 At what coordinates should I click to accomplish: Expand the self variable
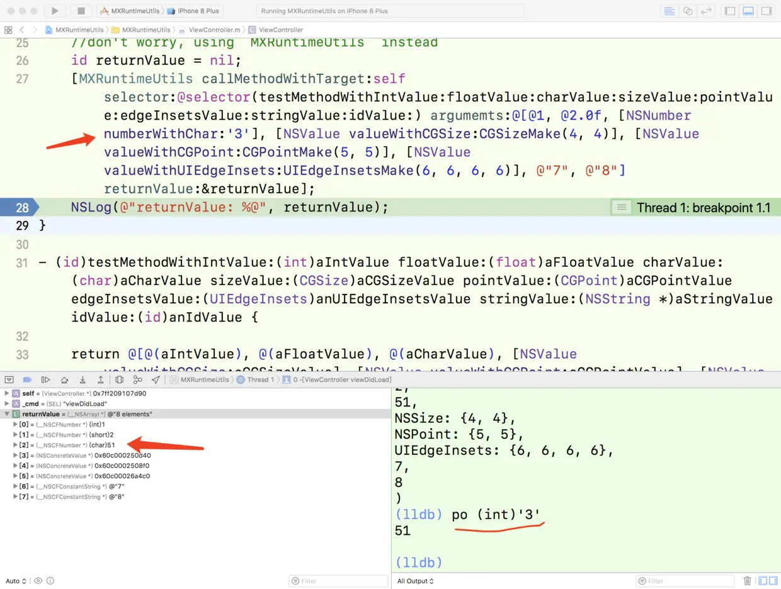(x=7, y=393)
